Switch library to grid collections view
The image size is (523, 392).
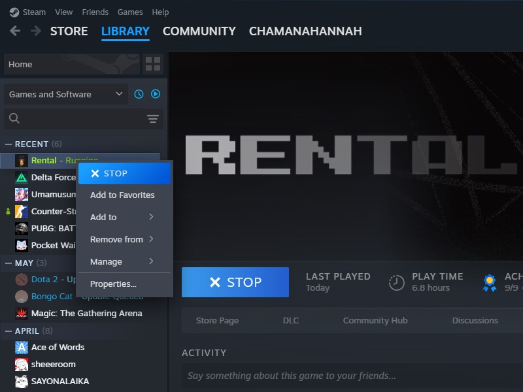(153, 63)
